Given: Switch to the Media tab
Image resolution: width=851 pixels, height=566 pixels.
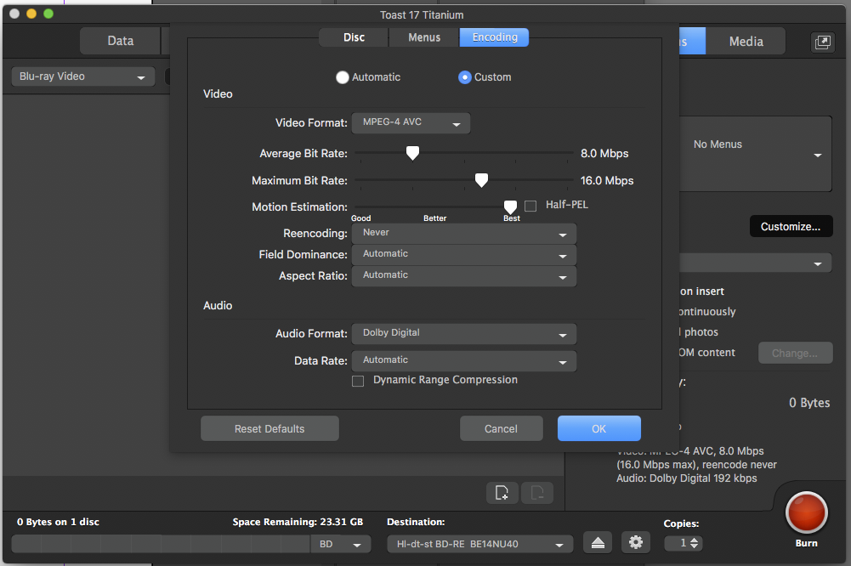Looking at the screenshot, I should [746, 42].
